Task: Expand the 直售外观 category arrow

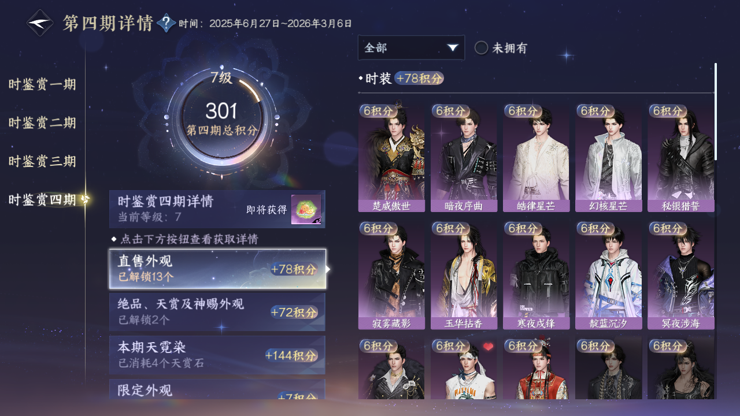Action: click(x=328, y=269)
